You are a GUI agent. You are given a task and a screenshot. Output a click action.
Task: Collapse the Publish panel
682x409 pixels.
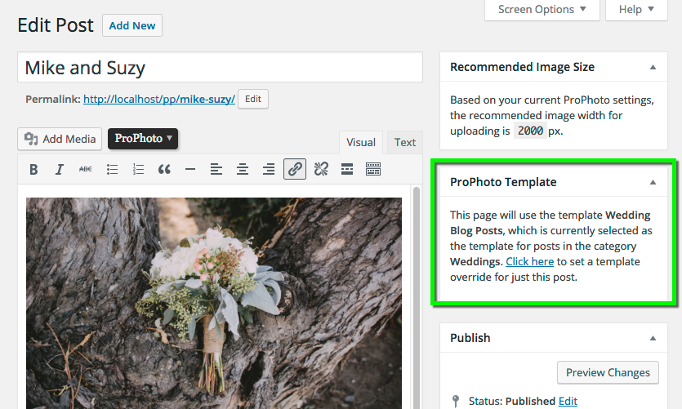click(653, 338)
